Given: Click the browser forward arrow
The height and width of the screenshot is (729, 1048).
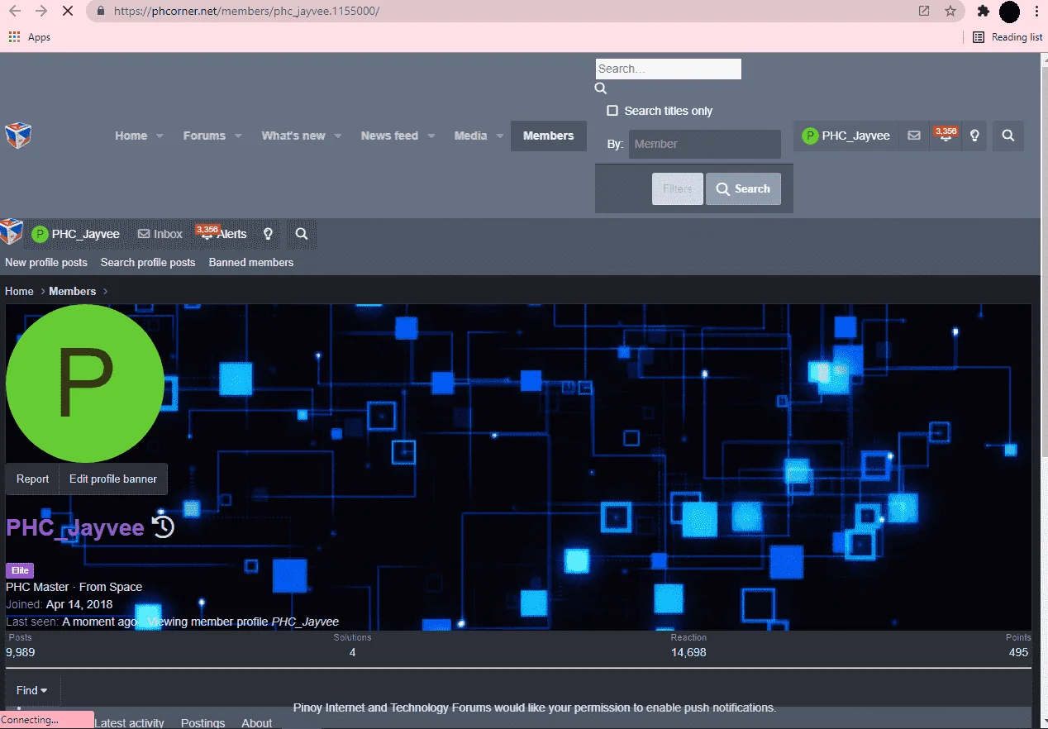Looking at the screenshot, I should coord(41,12).
